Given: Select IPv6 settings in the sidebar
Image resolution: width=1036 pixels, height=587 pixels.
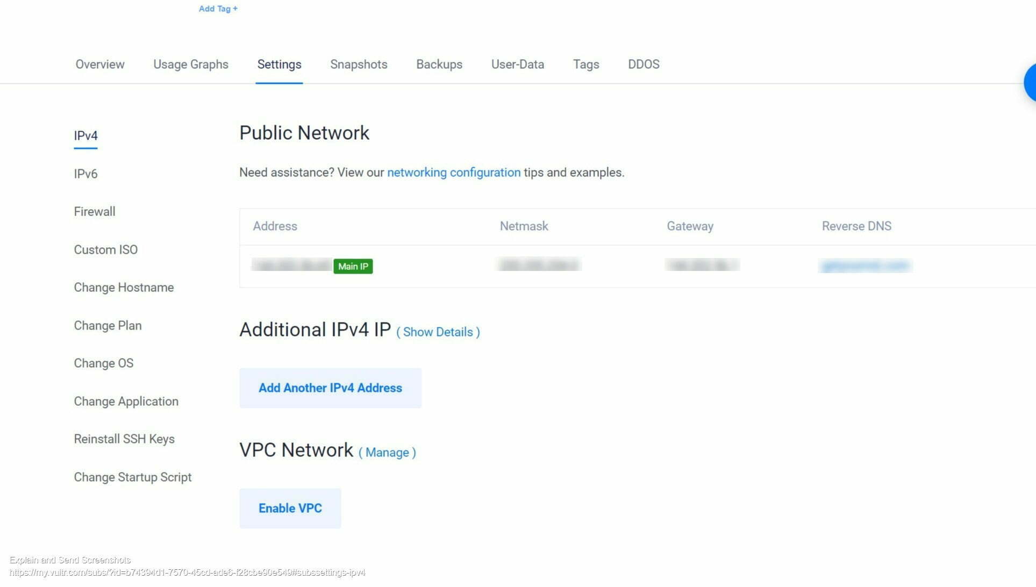Looking at the screenshot, I should pos(85,174).
